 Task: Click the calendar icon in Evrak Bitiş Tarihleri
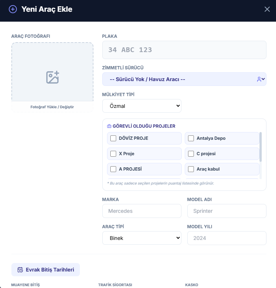pos(20,270)
